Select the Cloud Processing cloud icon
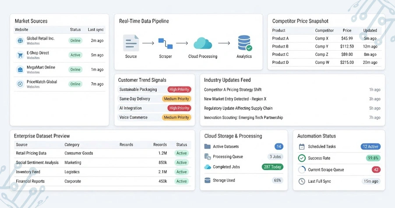395x208 pixels. coord(203,43)
